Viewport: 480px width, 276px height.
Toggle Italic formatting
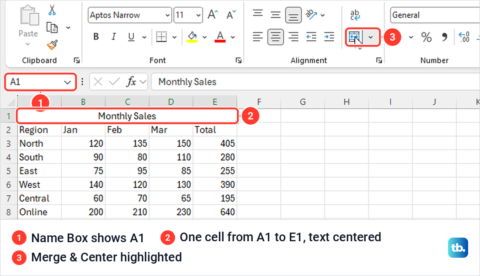pyautogui.click(x=113, y=37)
